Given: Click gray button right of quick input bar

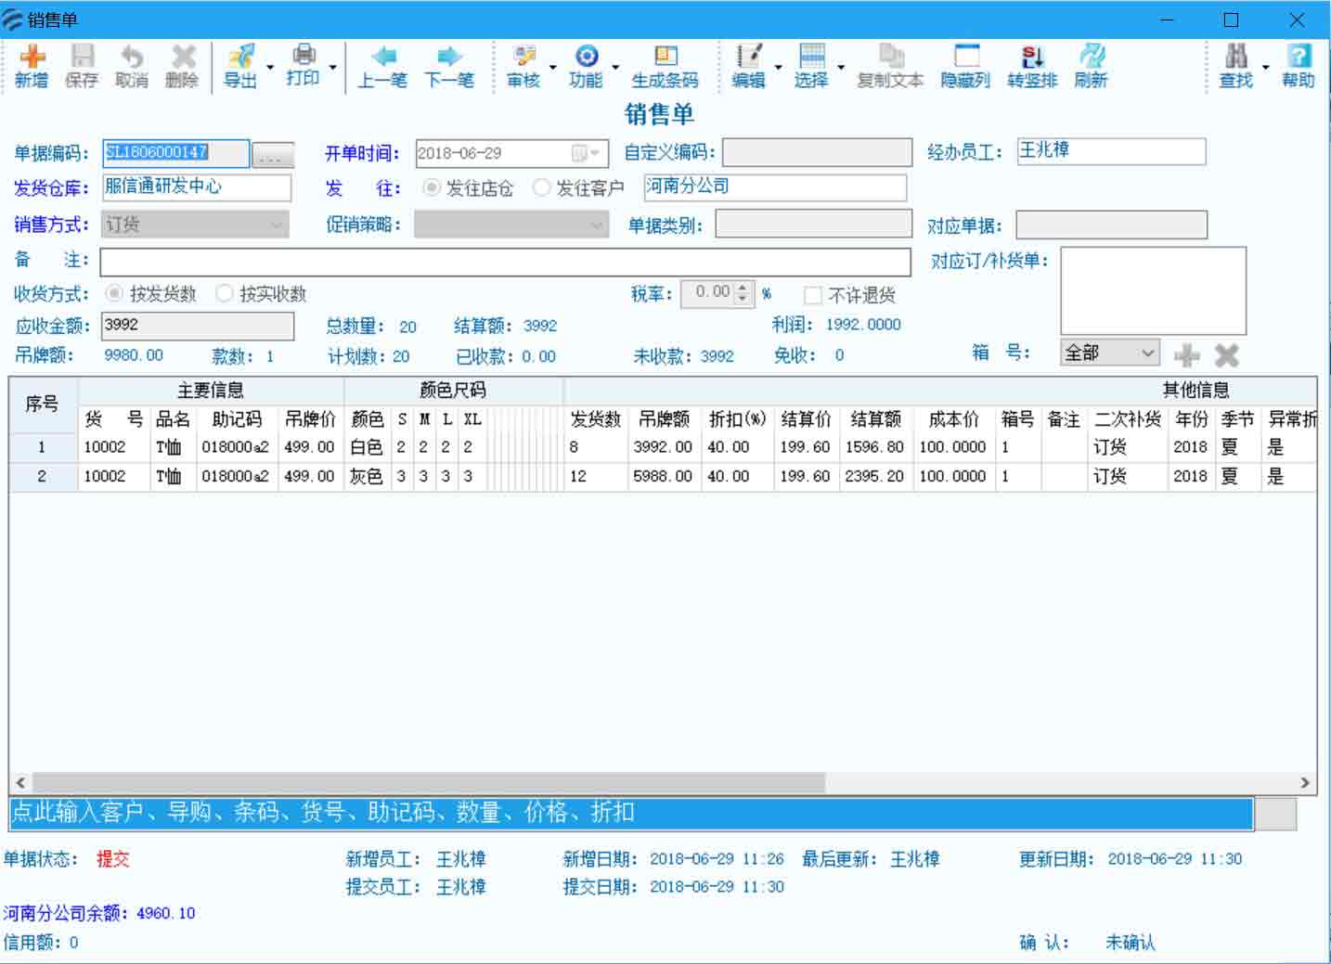Looking at the screenshot, I should pyautogui.click(x=1275, y=813).
